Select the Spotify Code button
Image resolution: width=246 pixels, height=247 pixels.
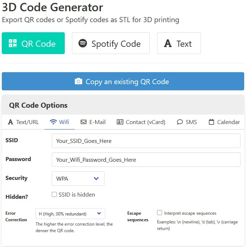tap(111, 43)
